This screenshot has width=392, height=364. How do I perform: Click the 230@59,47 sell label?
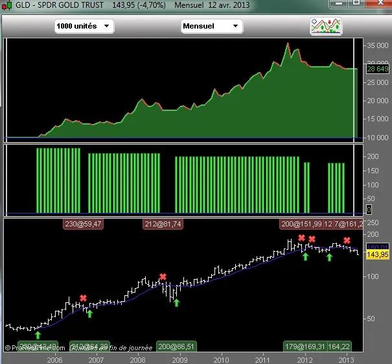(x=83, y=224)
